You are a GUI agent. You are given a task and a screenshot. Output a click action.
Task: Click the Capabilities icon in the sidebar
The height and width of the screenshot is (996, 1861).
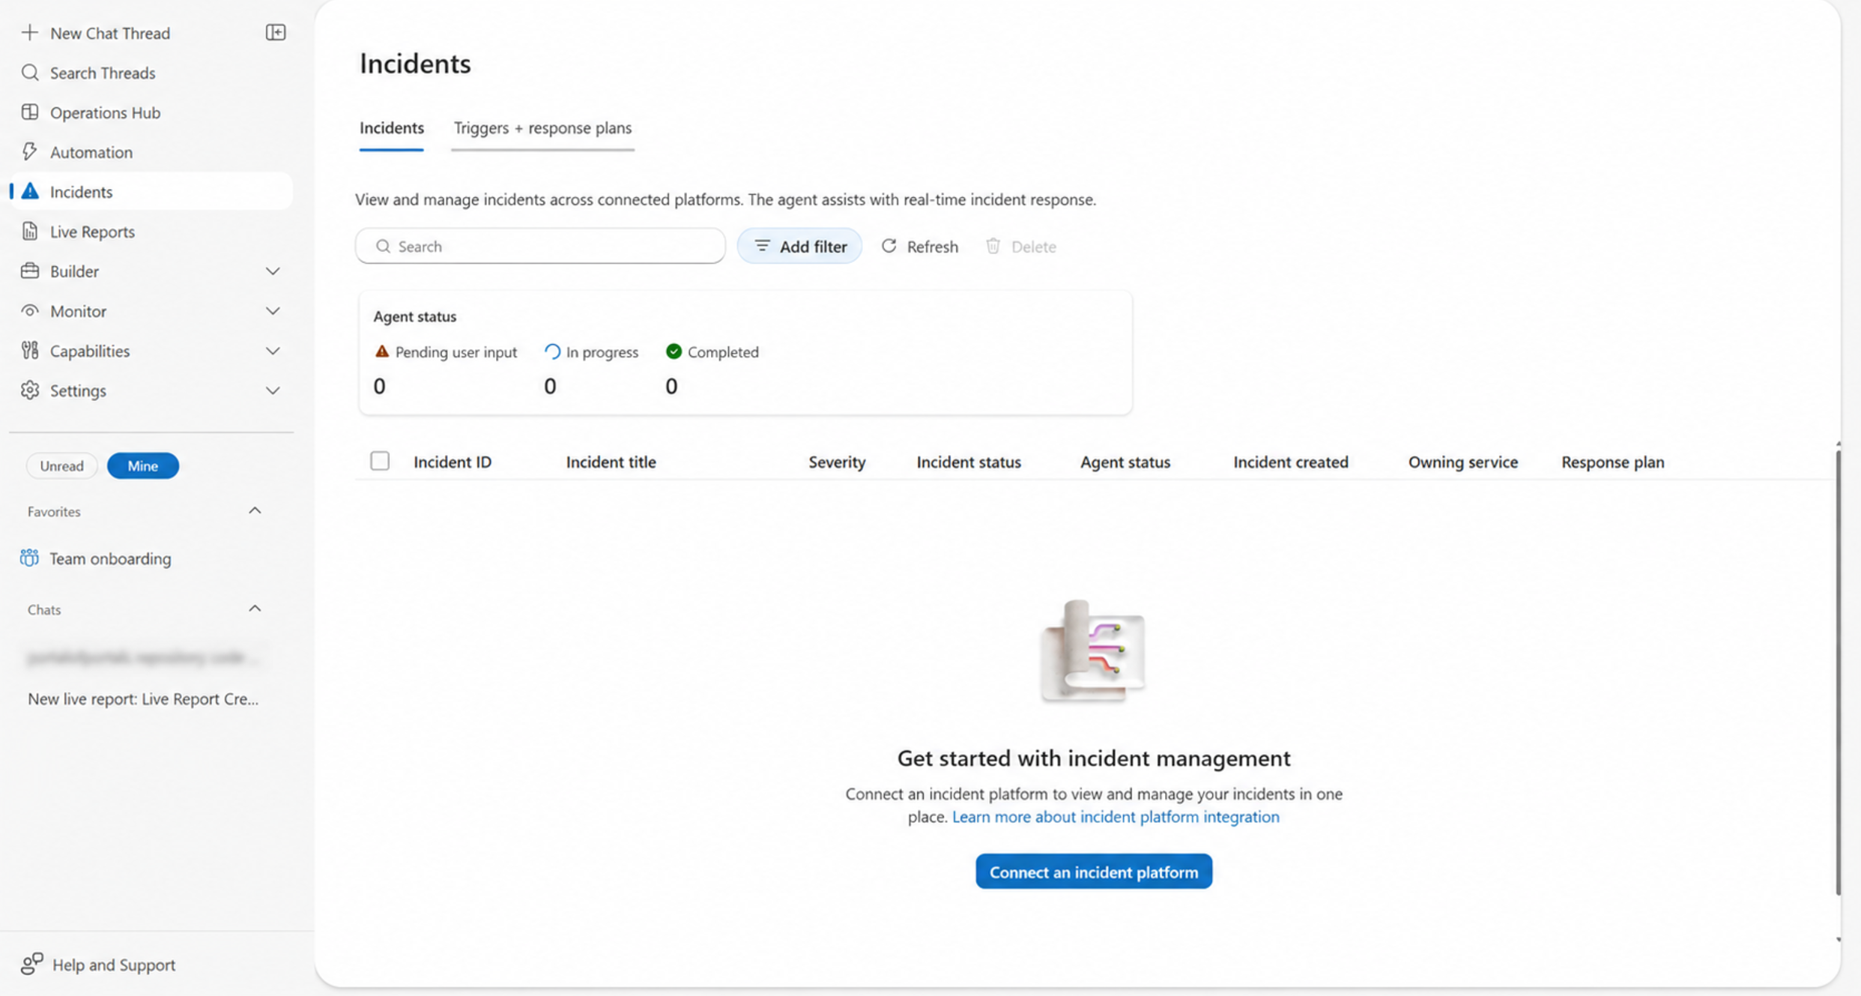click(x=30, y=350)
